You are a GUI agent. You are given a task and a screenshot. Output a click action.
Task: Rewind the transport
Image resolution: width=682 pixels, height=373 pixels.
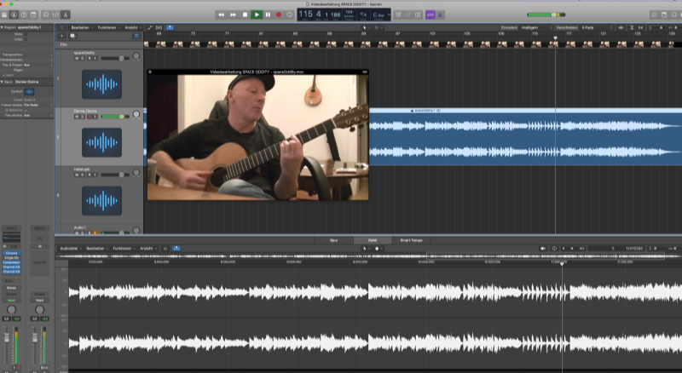pos(221,14)
